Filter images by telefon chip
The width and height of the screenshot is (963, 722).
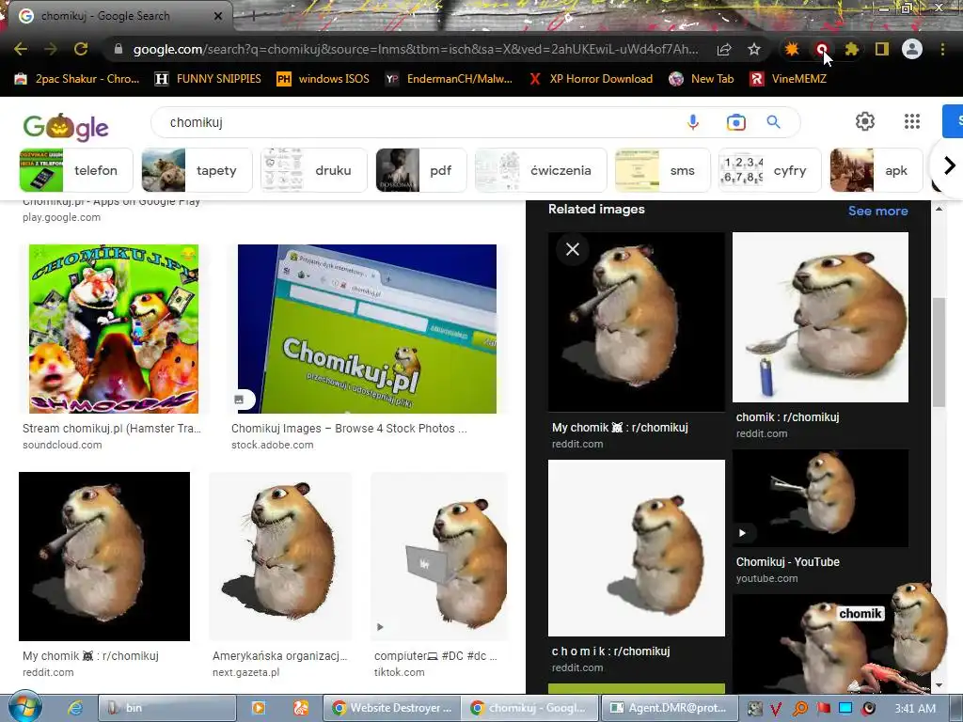coord(76,170)
